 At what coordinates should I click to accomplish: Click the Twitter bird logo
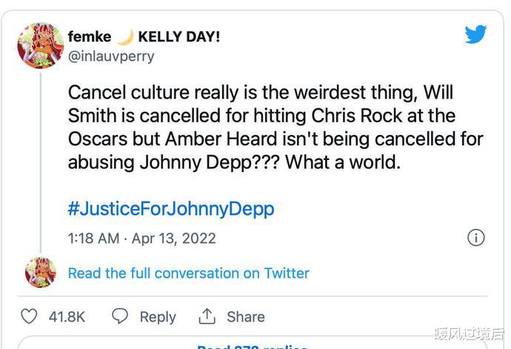(x=475, y=34)
